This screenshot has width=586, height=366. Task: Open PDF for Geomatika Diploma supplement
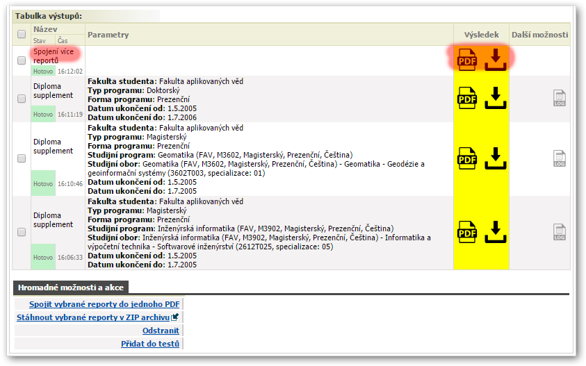tap(467, 158)
